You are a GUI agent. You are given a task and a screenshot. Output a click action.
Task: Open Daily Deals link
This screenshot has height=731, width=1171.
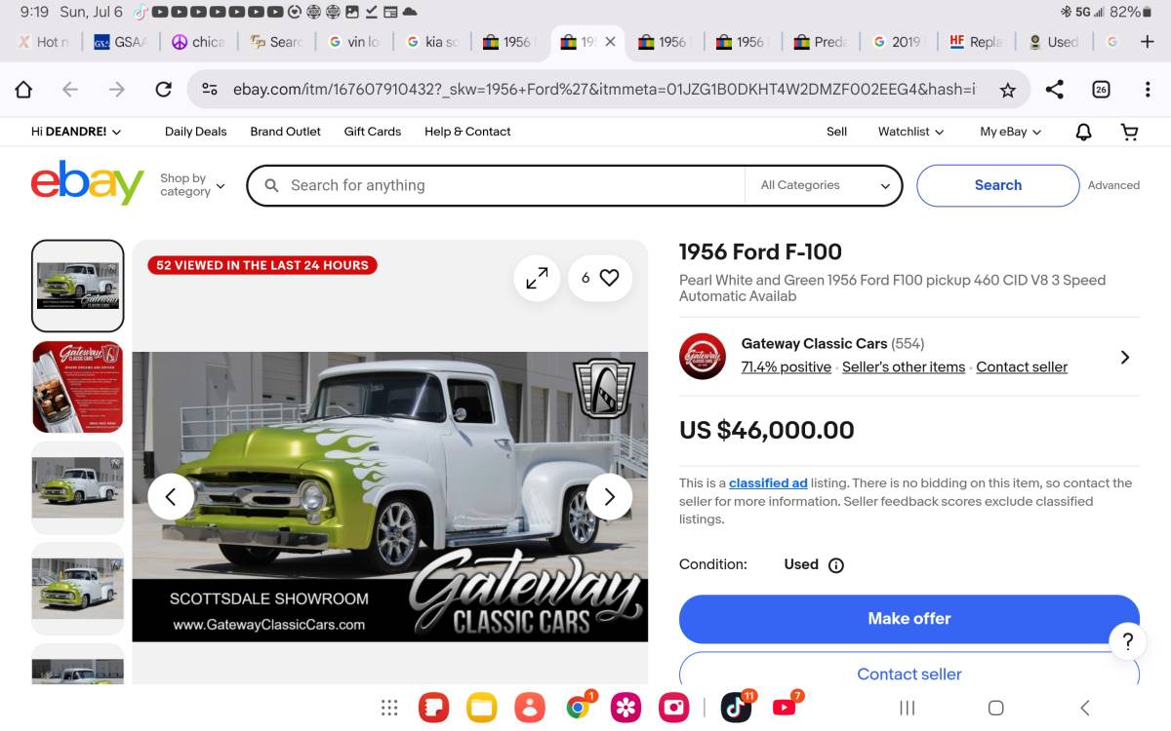(195, 132)
